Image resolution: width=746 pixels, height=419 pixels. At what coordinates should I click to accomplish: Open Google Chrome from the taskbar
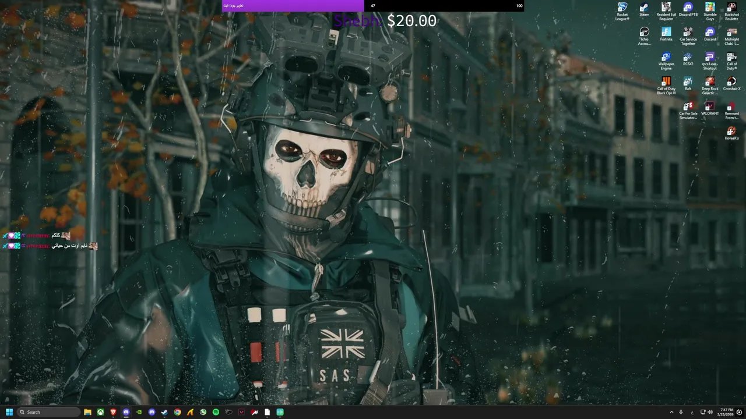coord(177,412)
